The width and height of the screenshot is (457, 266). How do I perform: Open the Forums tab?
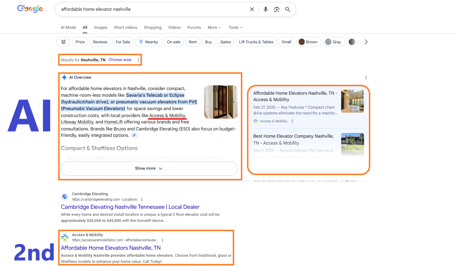(194, 27)
